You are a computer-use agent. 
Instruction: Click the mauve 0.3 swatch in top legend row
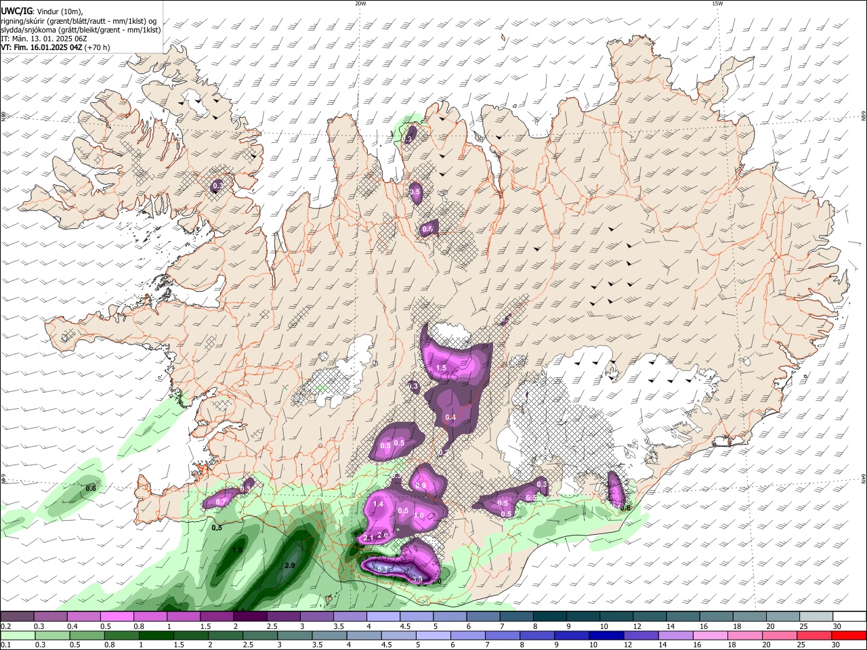pyautogui.click(x=50, y=617)
